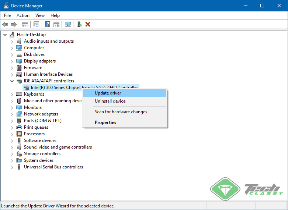Click the Audio inputs and outputs speaker icon
The width and height of the screenshot is (288, 210).
(x=19, y=41)
